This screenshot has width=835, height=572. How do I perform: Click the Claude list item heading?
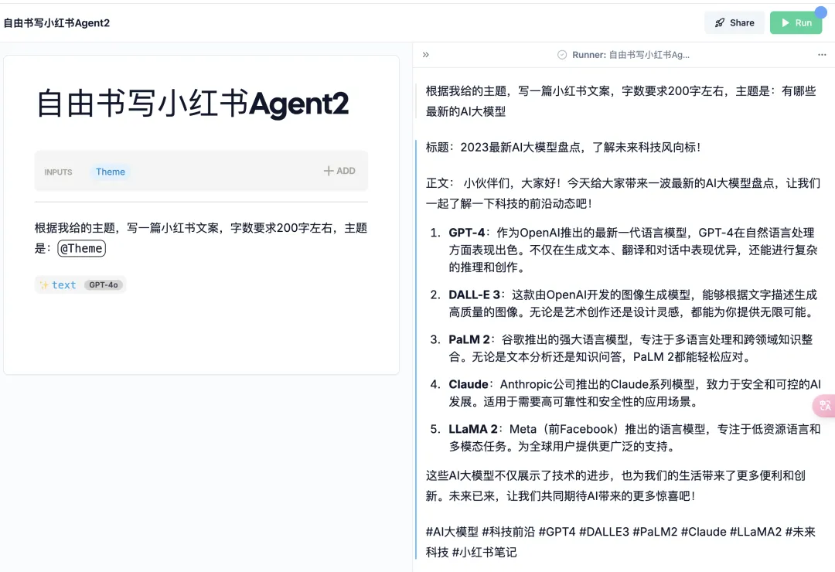pos(468,384)
